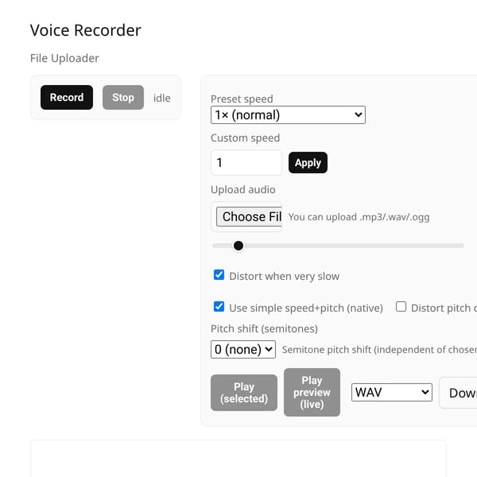Viewport: 477px width, 477px height.
Task: Enable the Distort pitch checkbox
Action: pos(401,307)
